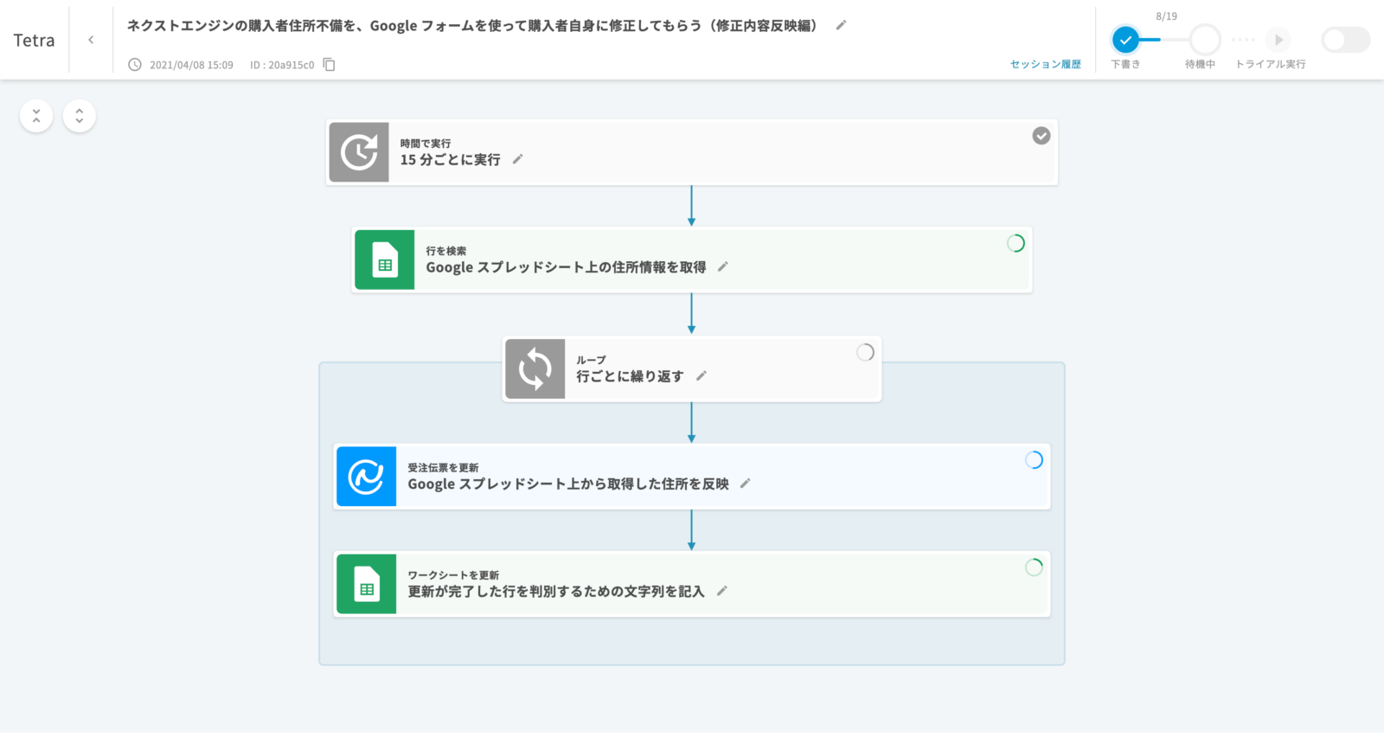This screenshot has width=1384, height=756.
Task: Click the Sheets icon on ワークシートを更新 step
Action: tap(367, 584)
